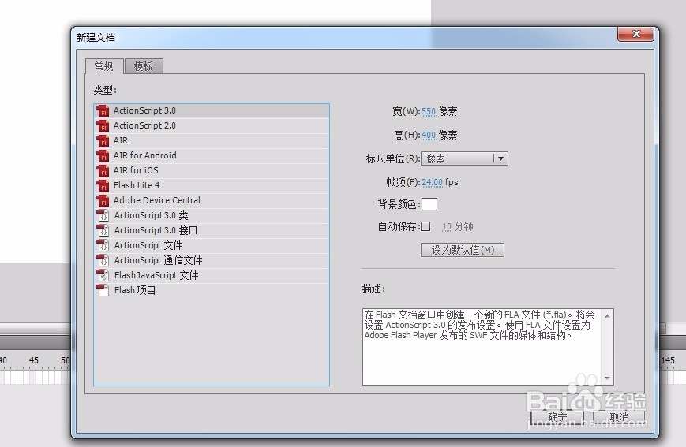
Task: Select ActionScript 通信文件 entry
Action: coord(212,260)
